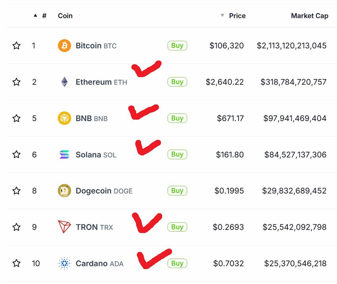Image resolution: width=337 pixels, height=284 pixels.
Task: Click the BNB market cap value
Action: click(x=295, y=118)
